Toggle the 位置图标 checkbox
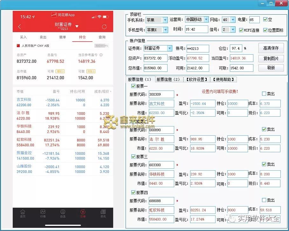This screenshot has width=289, height=231. tap(265, 30)
